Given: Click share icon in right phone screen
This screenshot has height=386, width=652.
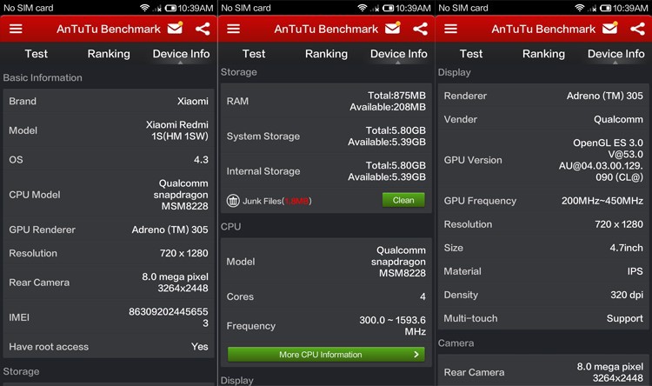Looking at the screenshot, I should click(x=637, y=29).
